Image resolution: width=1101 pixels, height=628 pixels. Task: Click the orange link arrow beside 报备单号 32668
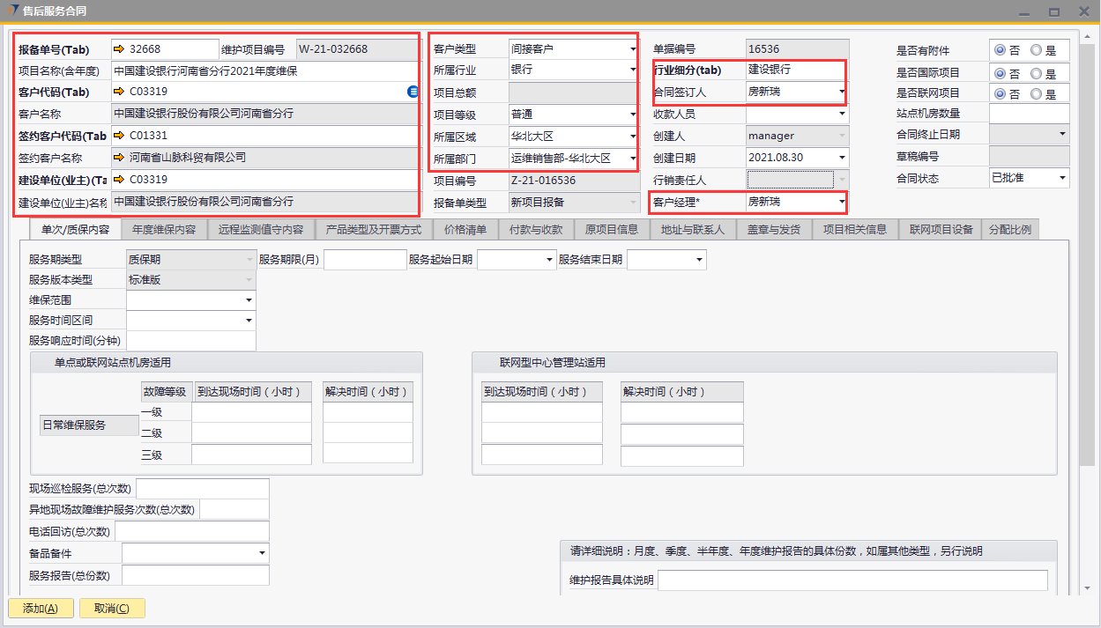(120, 49)
